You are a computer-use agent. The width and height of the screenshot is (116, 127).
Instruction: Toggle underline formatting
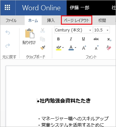click(83, 39)
